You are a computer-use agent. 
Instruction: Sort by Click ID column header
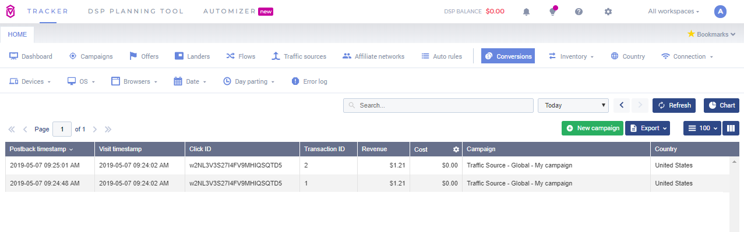tap(242, 149)
